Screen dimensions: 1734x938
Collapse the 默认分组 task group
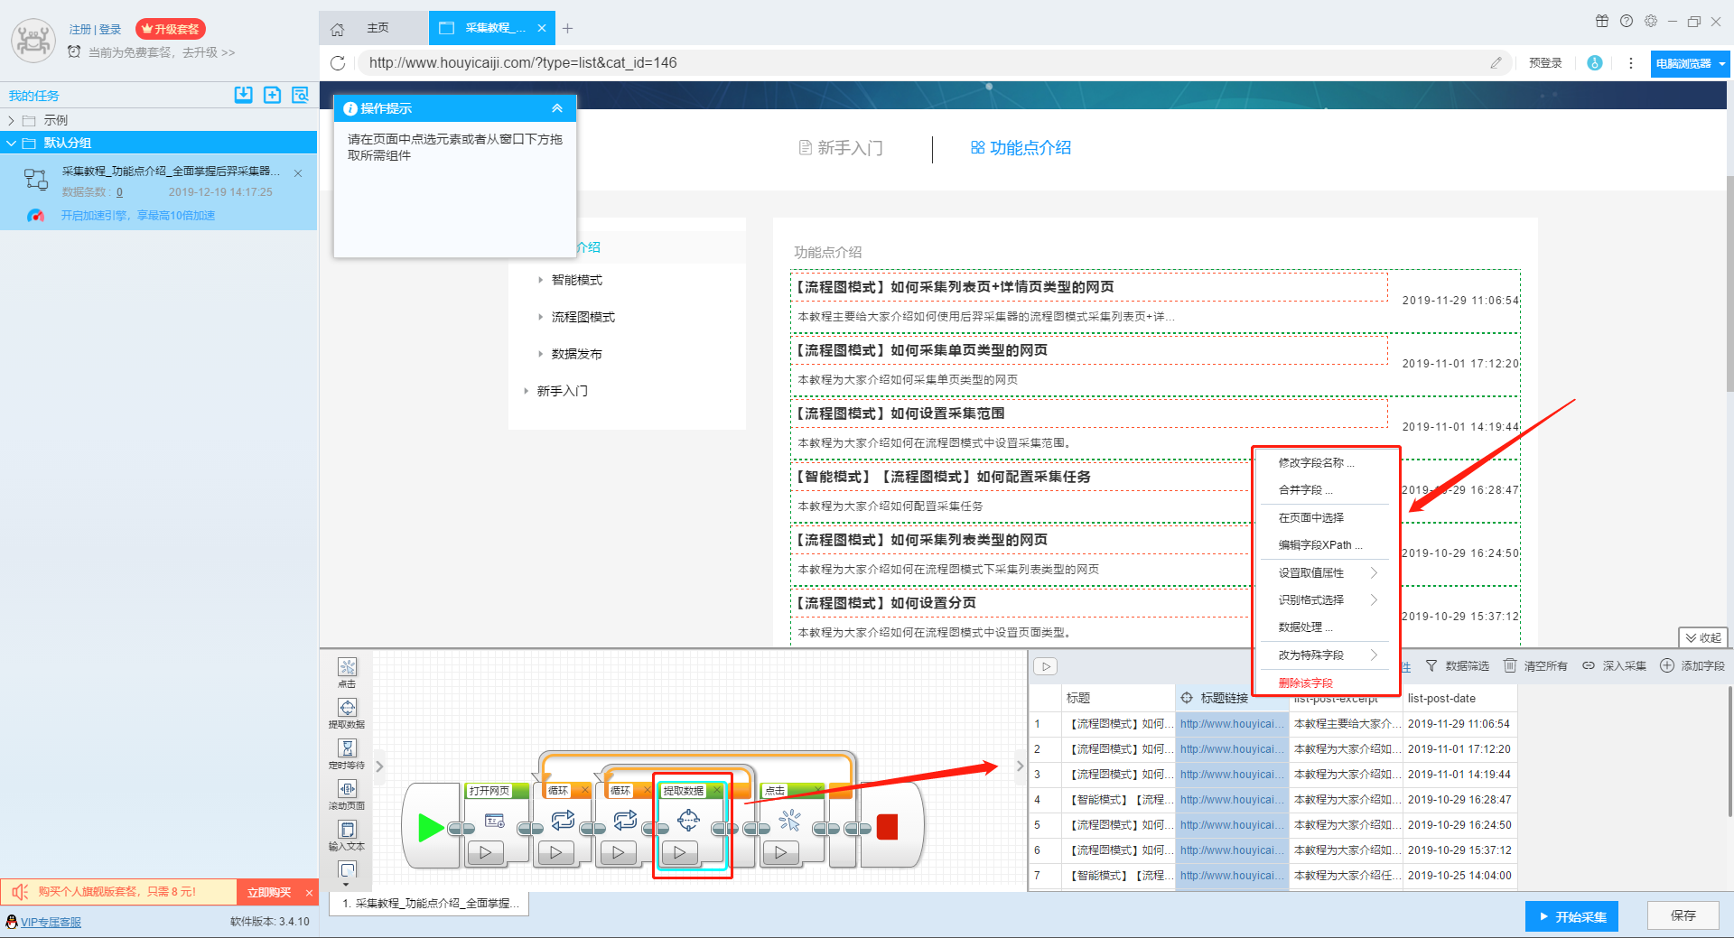point(11,143)
